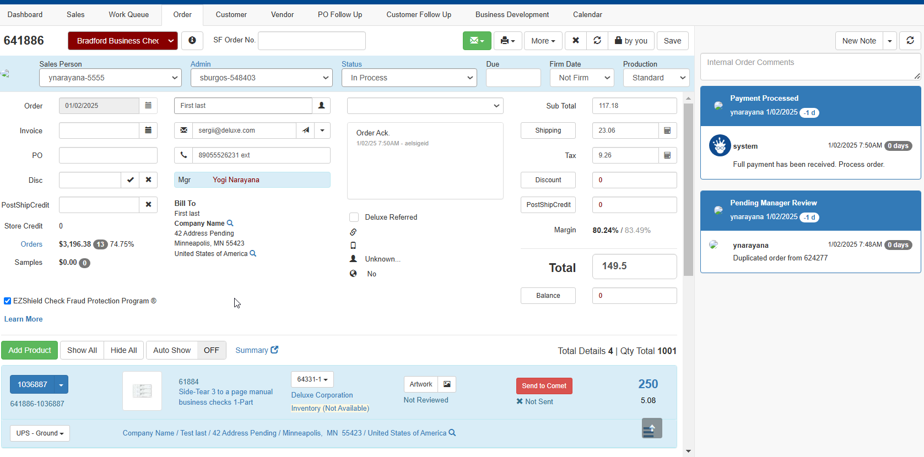Viewport: 924px width, 457px height.
Task: Uncheck EZShield Check Fraud Protection Program
Action: 8,301
